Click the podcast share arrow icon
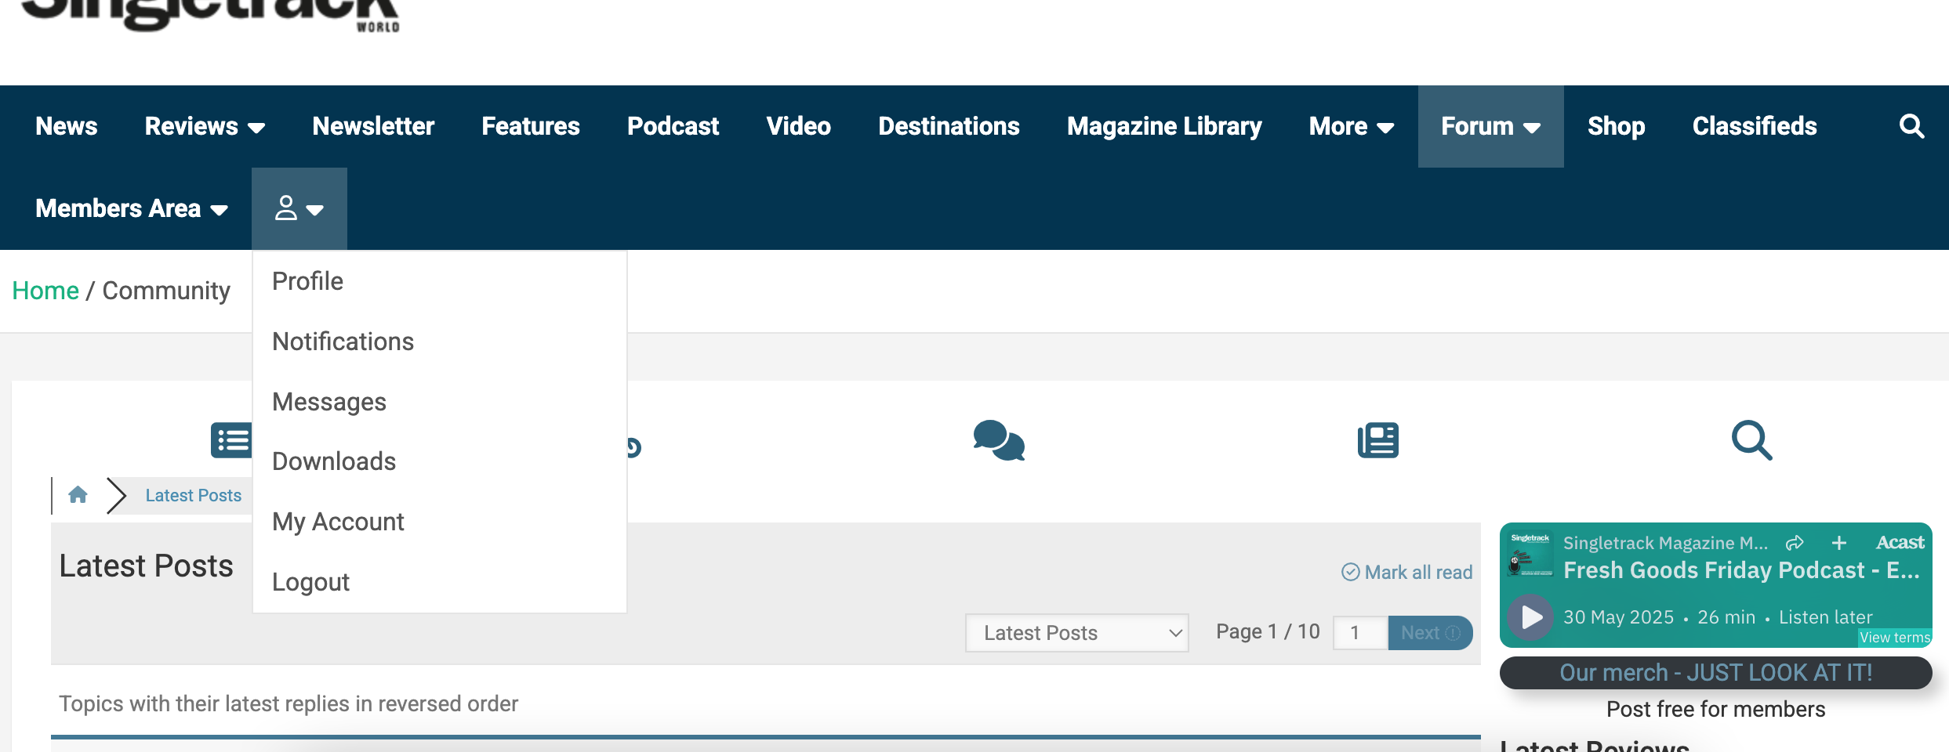1949x752 pixels. [1795, 543]
